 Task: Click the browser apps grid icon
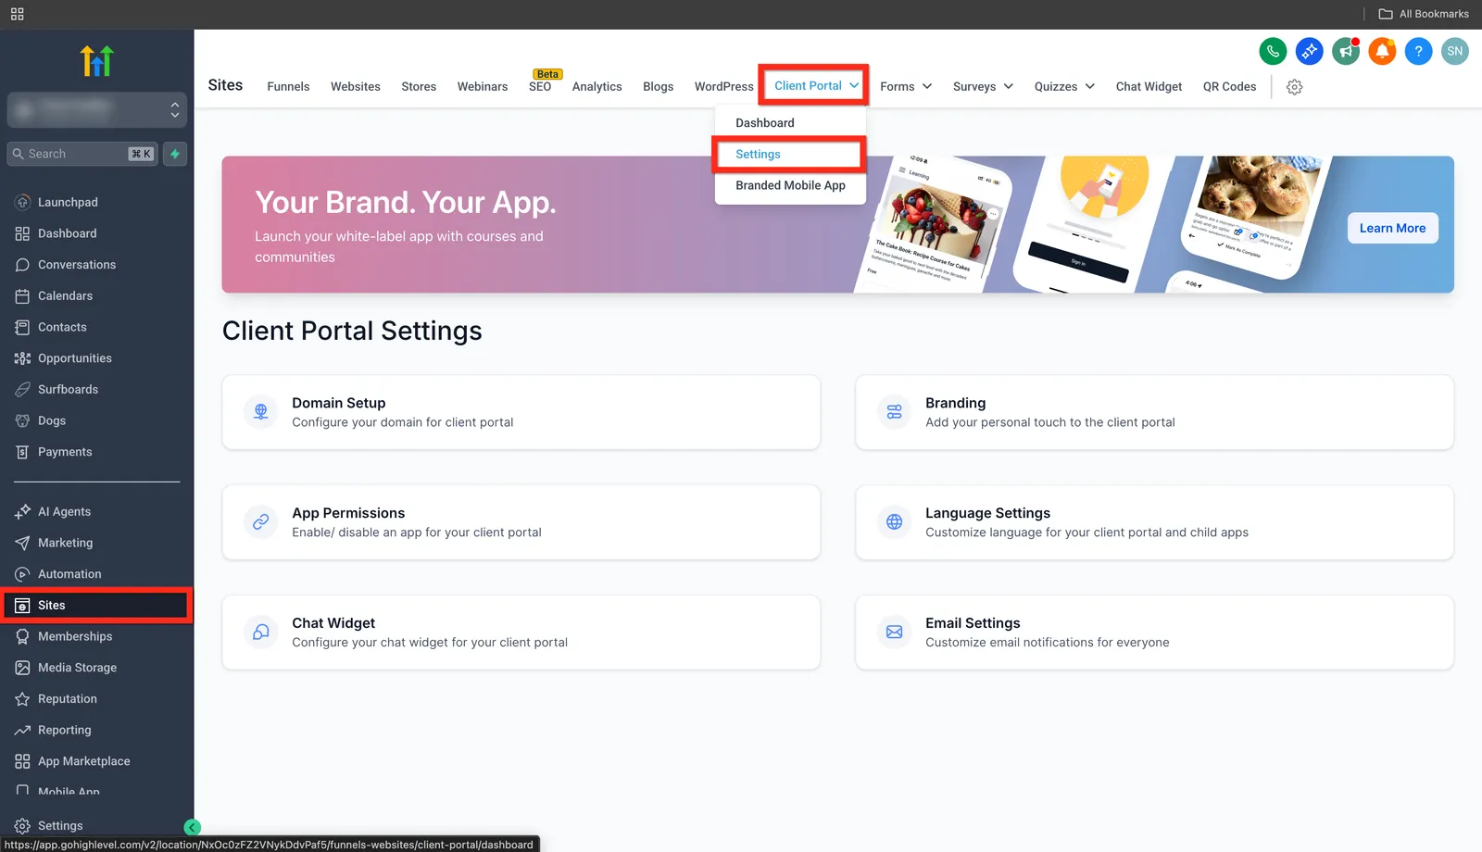tap(18, 14)
